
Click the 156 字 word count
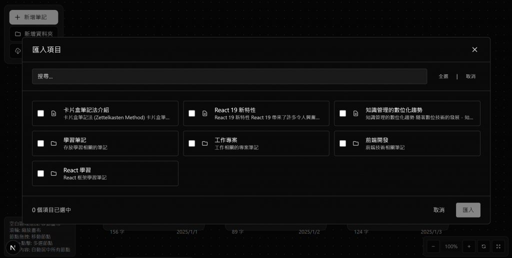pos(117,232)
